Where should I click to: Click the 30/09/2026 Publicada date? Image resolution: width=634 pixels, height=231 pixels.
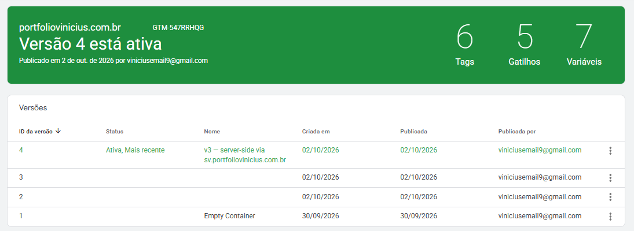click(419, 215)
